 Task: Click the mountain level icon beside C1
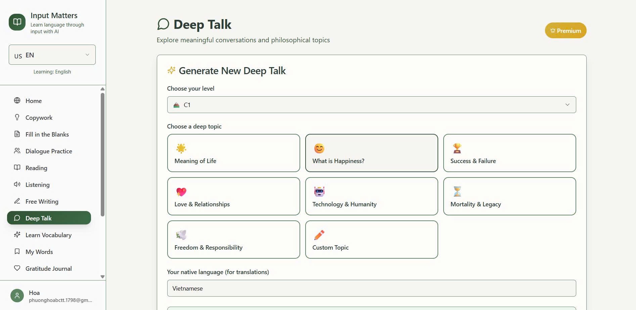[x=176, y=105]
